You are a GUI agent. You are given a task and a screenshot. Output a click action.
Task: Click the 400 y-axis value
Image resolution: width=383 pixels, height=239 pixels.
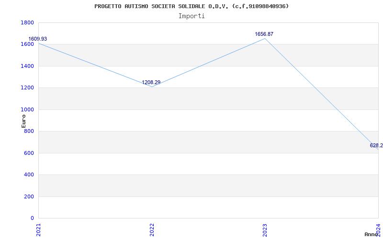click(x=29, y=175)
